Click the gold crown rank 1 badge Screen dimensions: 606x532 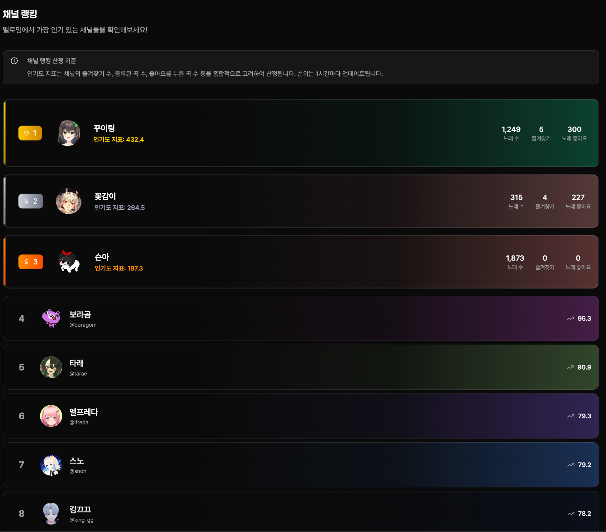coord(30,133)
